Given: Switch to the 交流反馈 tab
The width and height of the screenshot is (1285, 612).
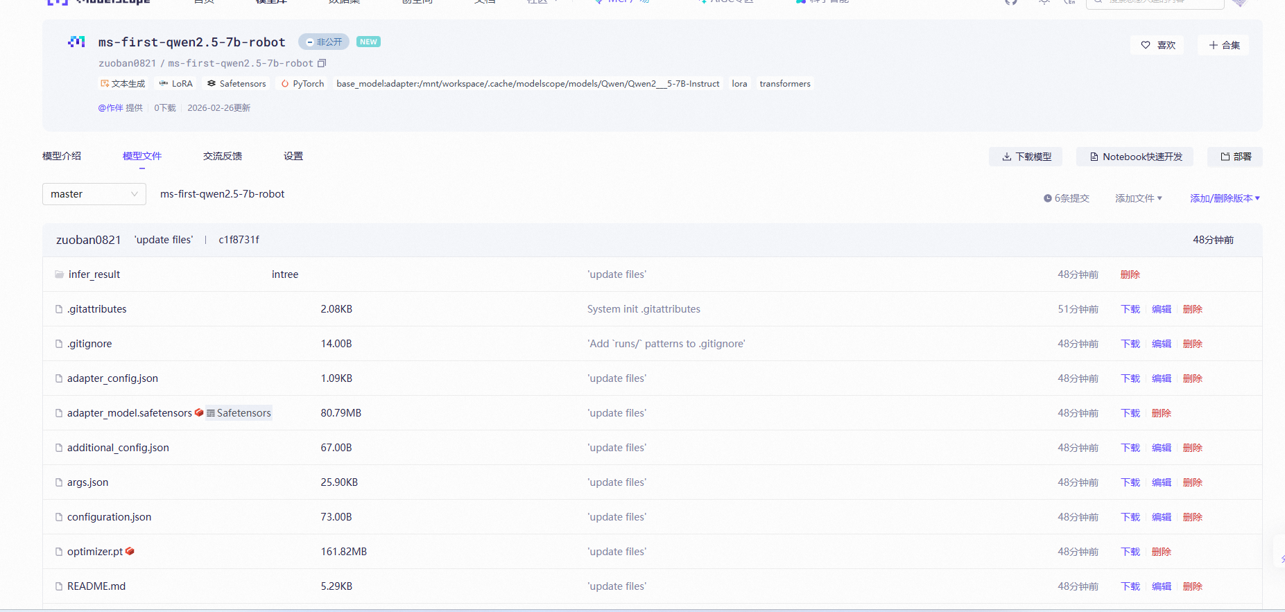Looking at the screenshot, I should (x=223, y=156).
